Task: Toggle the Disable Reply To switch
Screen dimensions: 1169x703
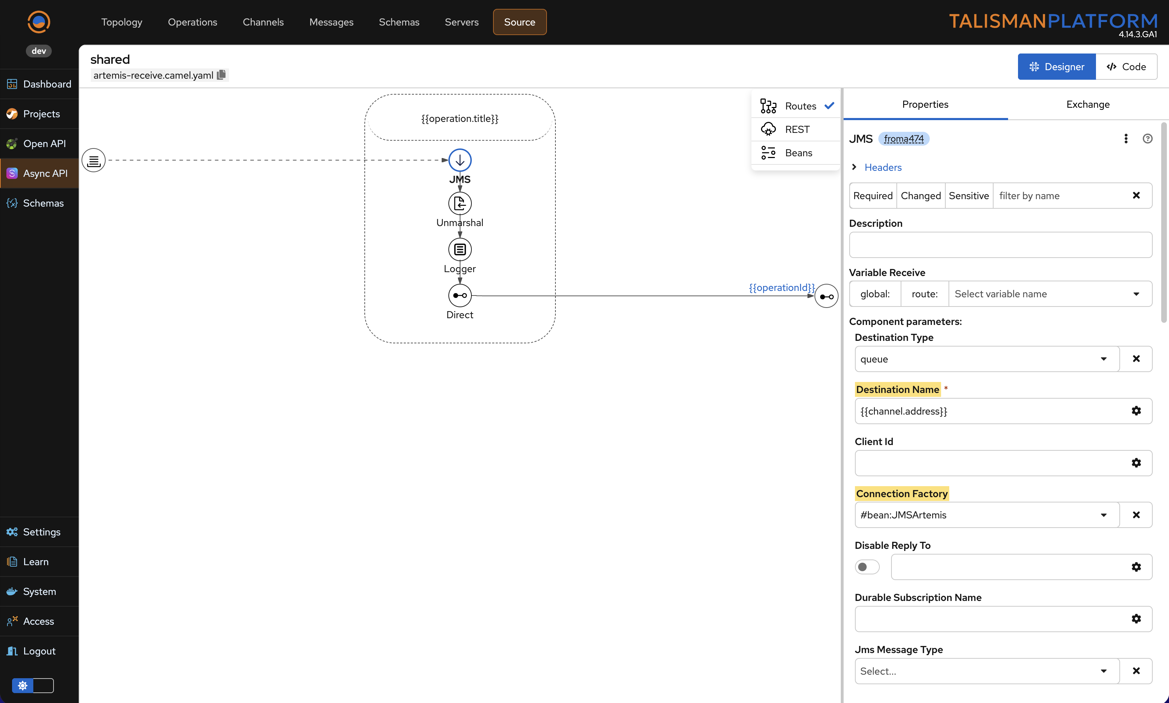Action: pos(867,567)
